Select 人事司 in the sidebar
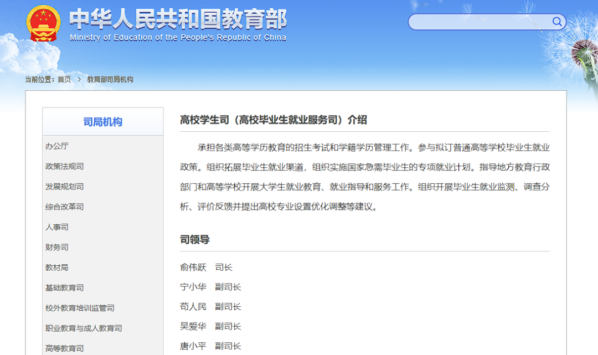The width and height of the screenshot is (598, 355). (57, 227)
